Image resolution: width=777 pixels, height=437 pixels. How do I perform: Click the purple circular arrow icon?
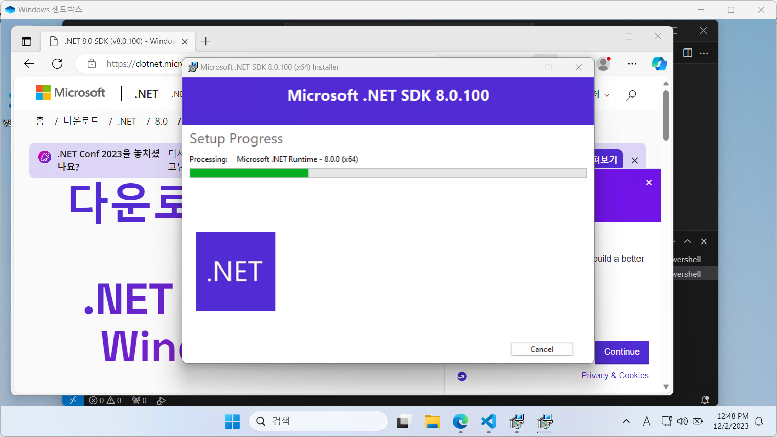pos(462,376)
